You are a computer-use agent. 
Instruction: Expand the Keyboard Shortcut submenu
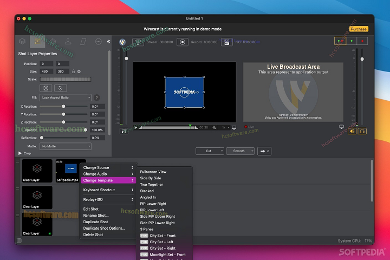click(108, 190)
